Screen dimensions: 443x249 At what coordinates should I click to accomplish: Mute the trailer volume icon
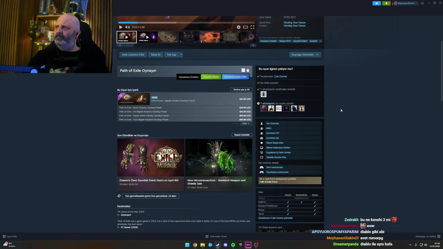tap(127, 27)
